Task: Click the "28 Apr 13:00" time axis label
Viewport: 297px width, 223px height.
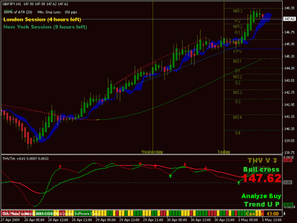Action: 58,220
